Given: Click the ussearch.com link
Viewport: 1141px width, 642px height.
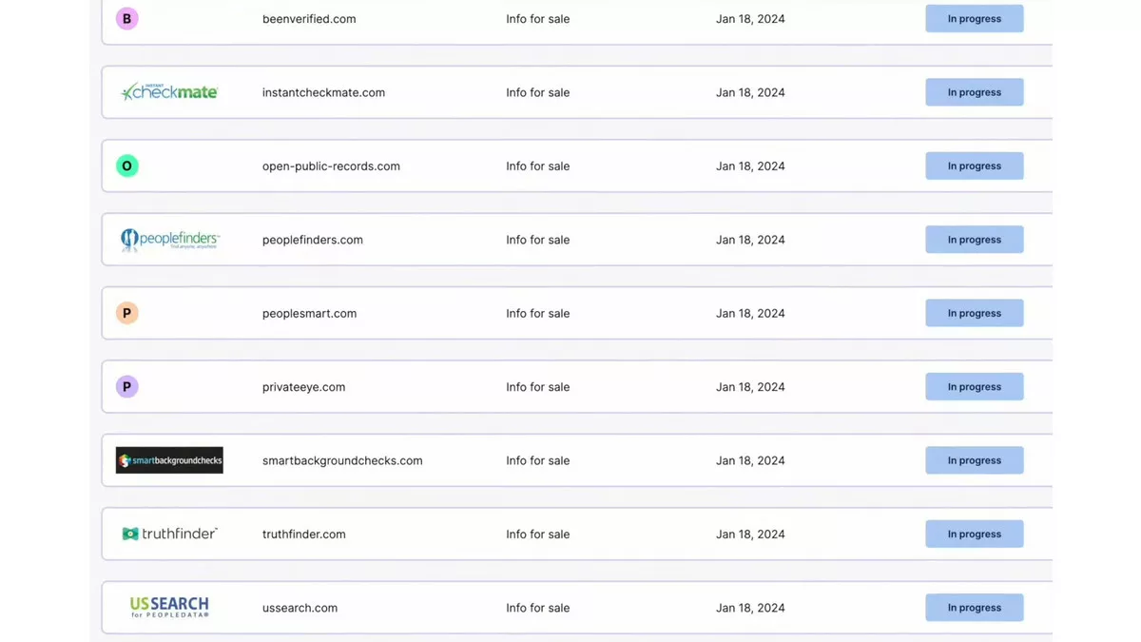Looking at the screenshot, I should click(x=300, y=607).
